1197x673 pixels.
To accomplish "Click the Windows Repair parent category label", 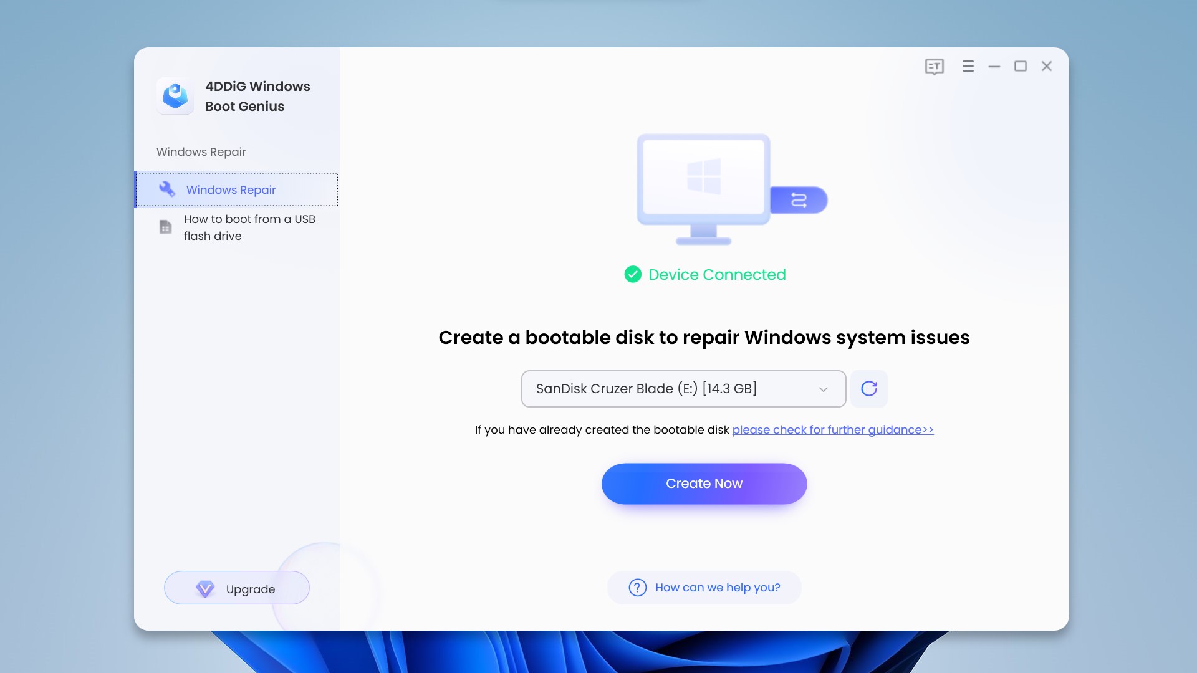I will (x=201, y=152).
